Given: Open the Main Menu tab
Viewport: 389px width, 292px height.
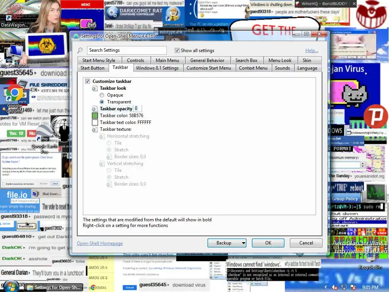Looking at the screenshot, I should click(x=167, y=60).
